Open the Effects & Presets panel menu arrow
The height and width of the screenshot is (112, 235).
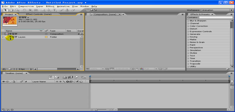[232, 14]
